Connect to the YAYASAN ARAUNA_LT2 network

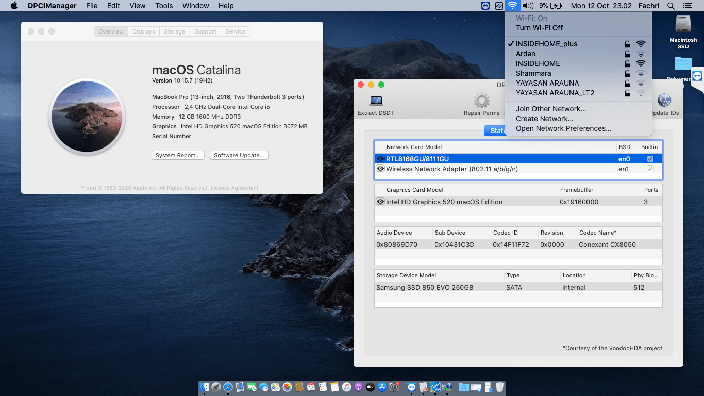tap(578, 93)
